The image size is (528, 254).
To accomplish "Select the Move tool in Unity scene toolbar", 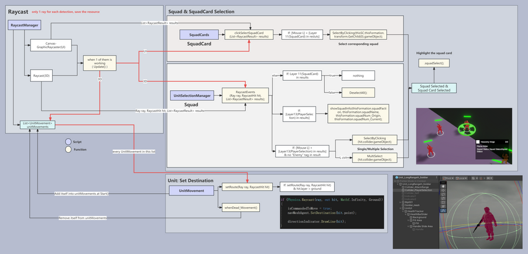I will 443,190.
